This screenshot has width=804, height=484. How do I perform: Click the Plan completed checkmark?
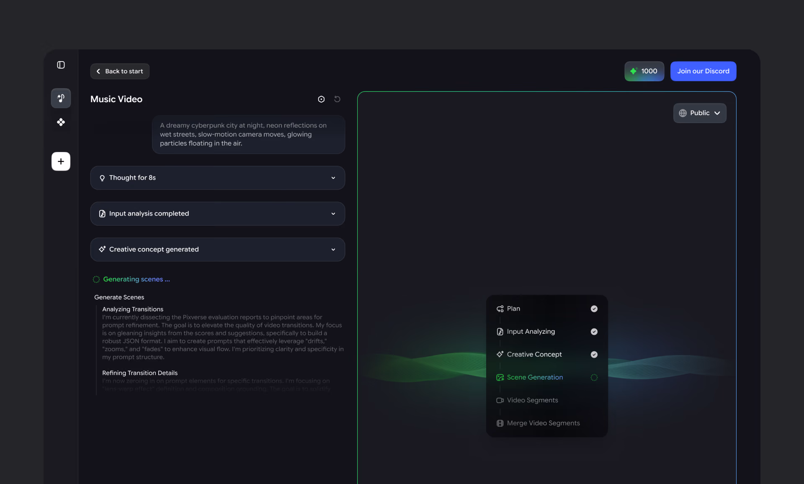pos(594,309)
